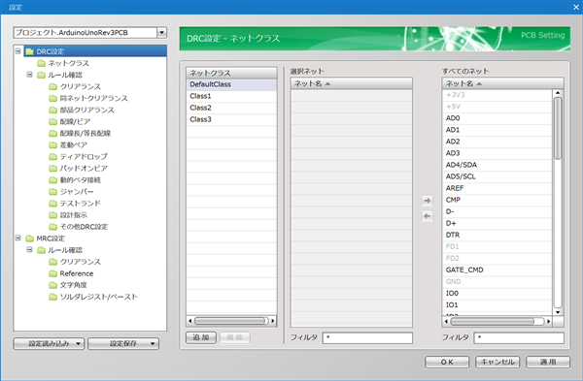Image resolution: width=583 pixels, height=381 pixels.
Task: Select Class2 in net class list
Action: point(231,108)
